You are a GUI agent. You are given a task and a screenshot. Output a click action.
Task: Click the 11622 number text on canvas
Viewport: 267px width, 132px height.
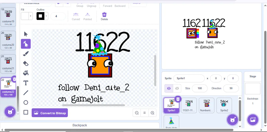tap(103, 42)
